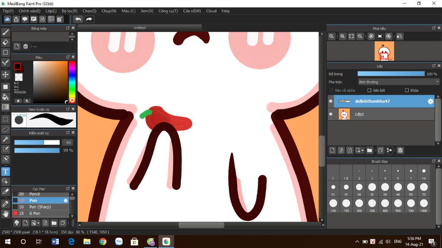
Task: Pick brush size 25 preset
Action: click(372, 189)
